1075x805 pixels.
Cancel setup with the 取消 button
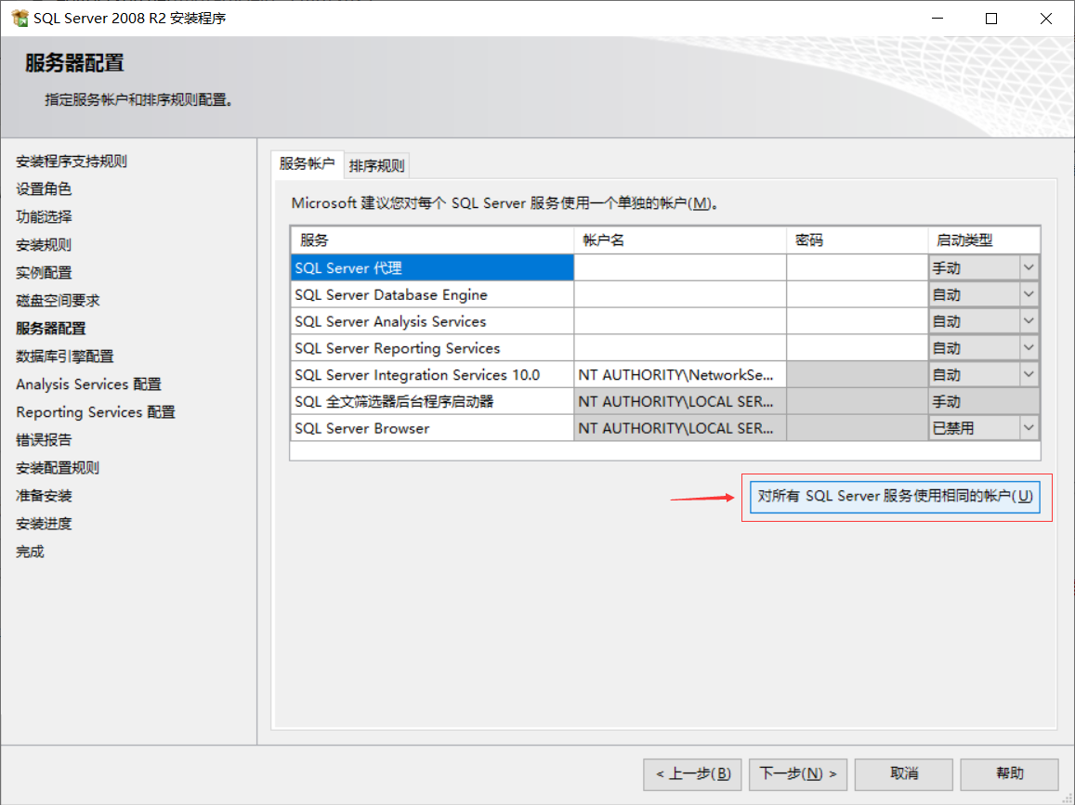(x=904, y=774)
